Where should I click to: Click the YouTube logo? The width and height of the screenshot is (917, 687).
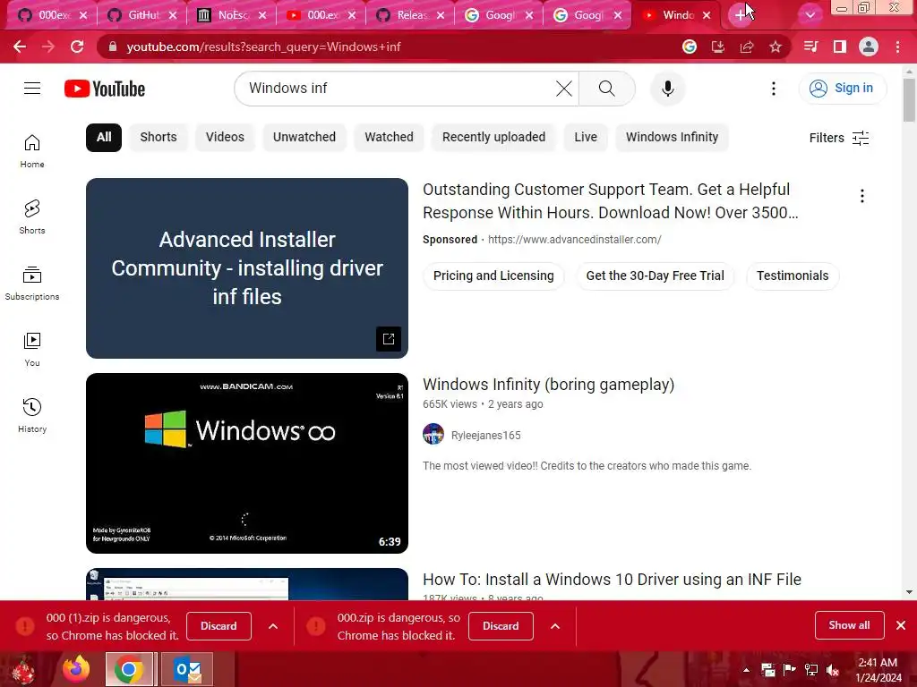click(105, 89)
